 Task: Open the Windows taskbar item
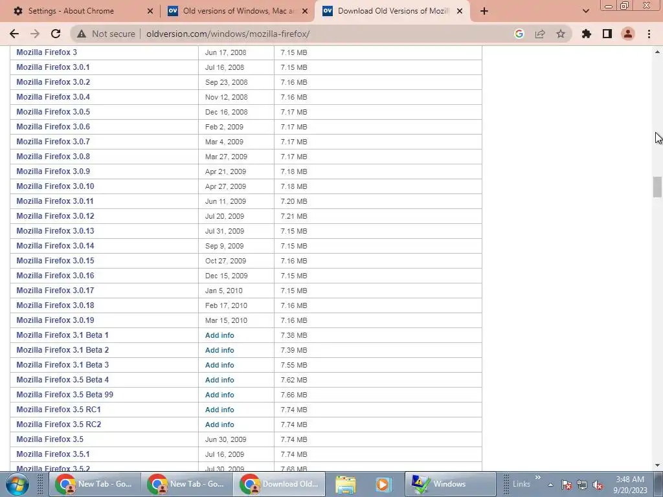point(450,484)
